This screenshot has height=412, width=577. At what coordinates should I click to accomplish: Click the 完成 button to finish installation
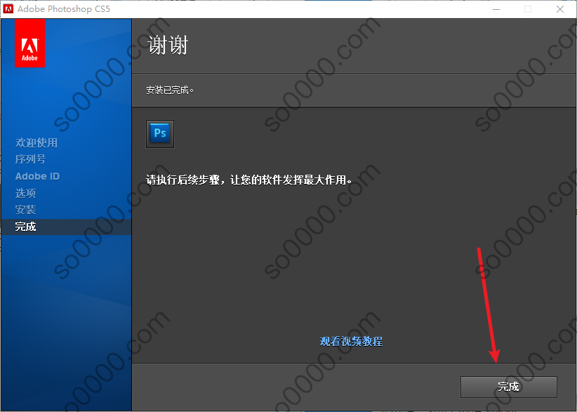tap(508, 387)
